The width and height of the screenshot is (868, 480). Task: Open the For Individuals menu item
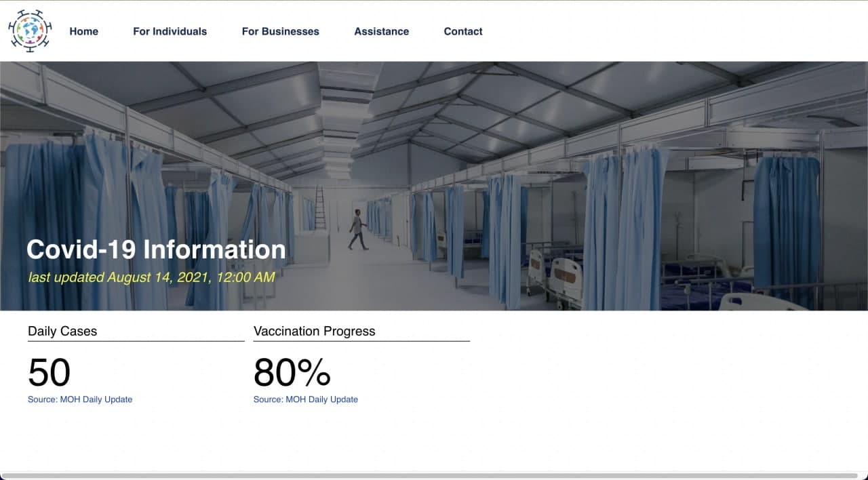click(170, 31)
